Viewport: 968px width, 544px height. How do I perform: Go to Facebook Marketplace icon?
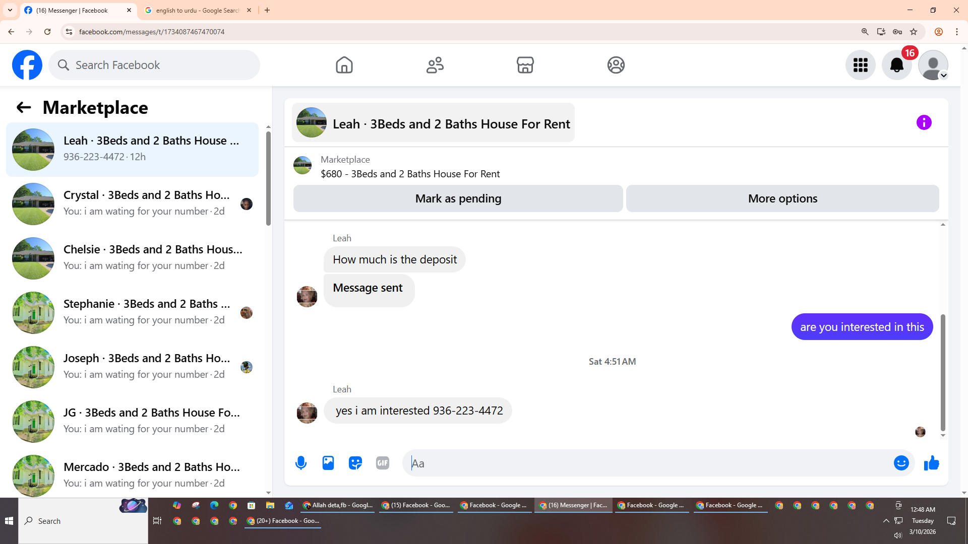click(525, 65)
